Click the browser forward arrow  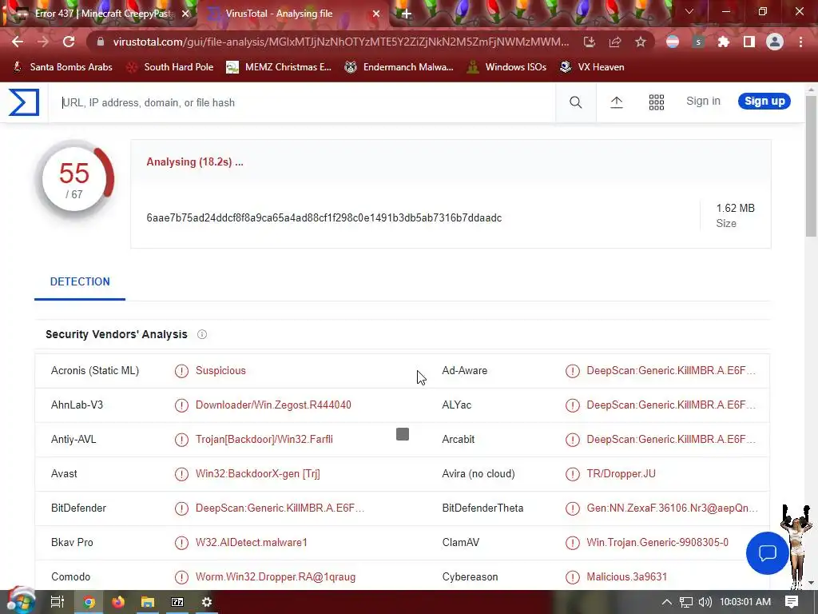click(x=43, y=42)
